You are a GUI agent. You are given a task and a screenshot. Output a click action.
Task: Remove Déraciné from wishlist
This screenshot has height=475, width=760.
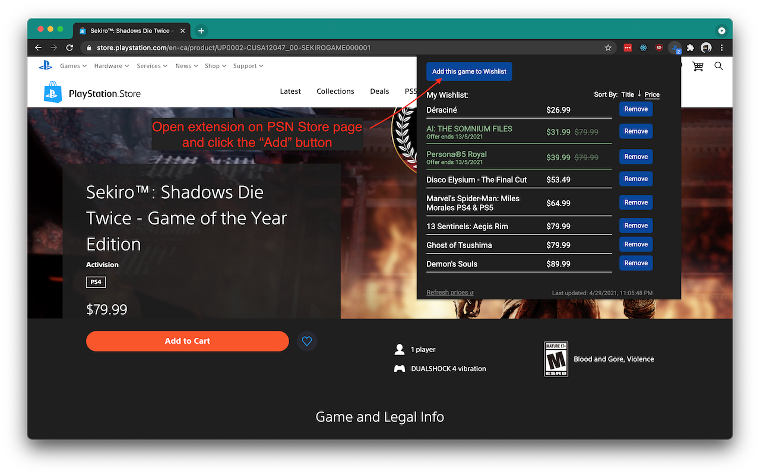636,109
